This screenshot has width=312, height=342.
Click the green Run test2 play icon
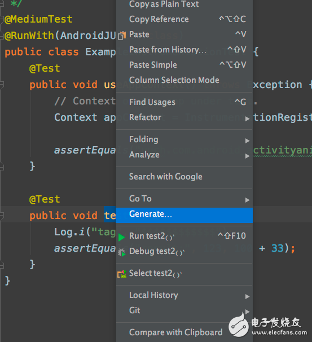122,237
